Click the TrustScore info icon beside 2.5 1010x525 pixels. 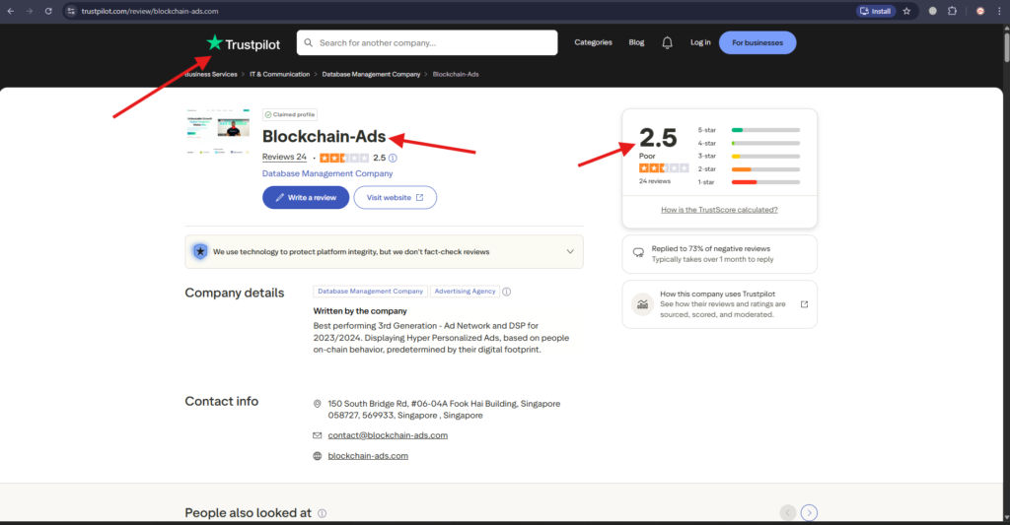(393, 158)
